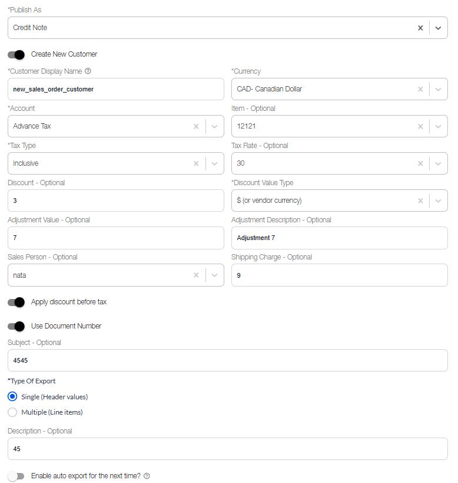
Task: Disable the Create New Customer toggle
Action: pyautogui.click(x=16, y=55)
